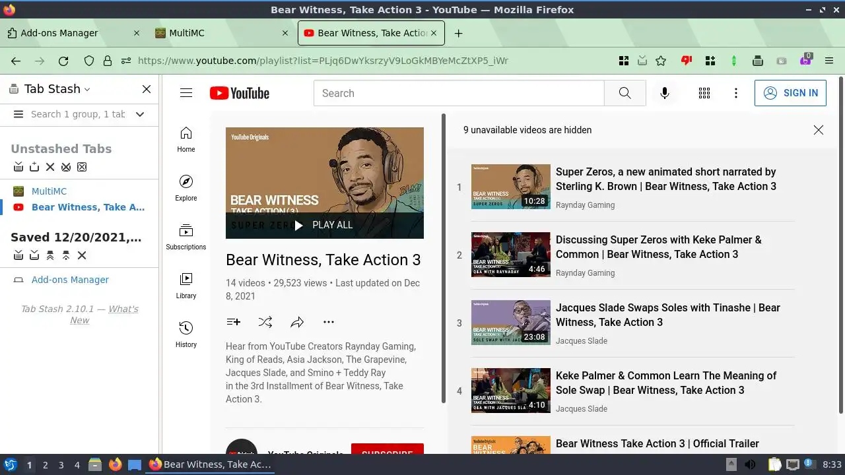Share the playlist with arrow icon
The height and width of the screenshot is (475, 845).
(x=297, y=322)
